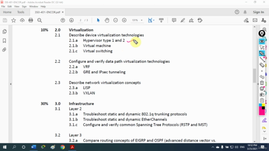Print the document with printer icon
Viewport: 269px width, 151px height.
(x=31, y=21)
